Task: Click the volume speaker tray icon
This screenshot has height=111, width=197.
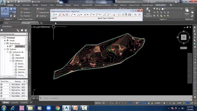Action: pyautogui.click(x=183, y=108)
